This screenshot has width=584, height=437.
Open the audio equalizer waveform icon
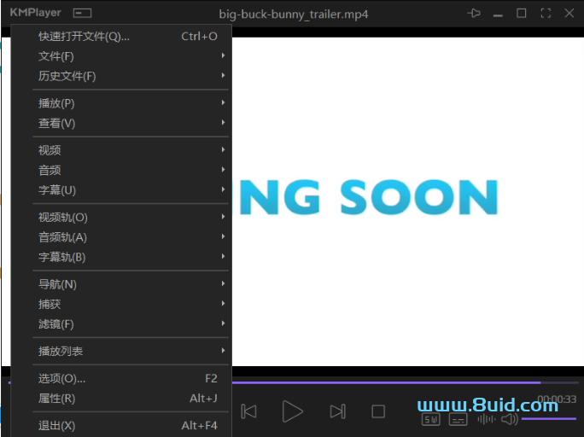[487, 419]
